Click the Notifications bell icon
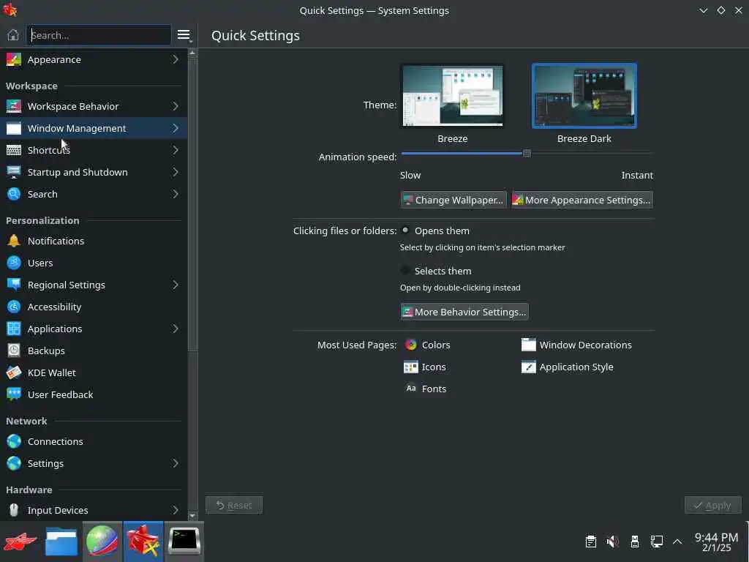 pyautogui.click(x=14, y=241)
